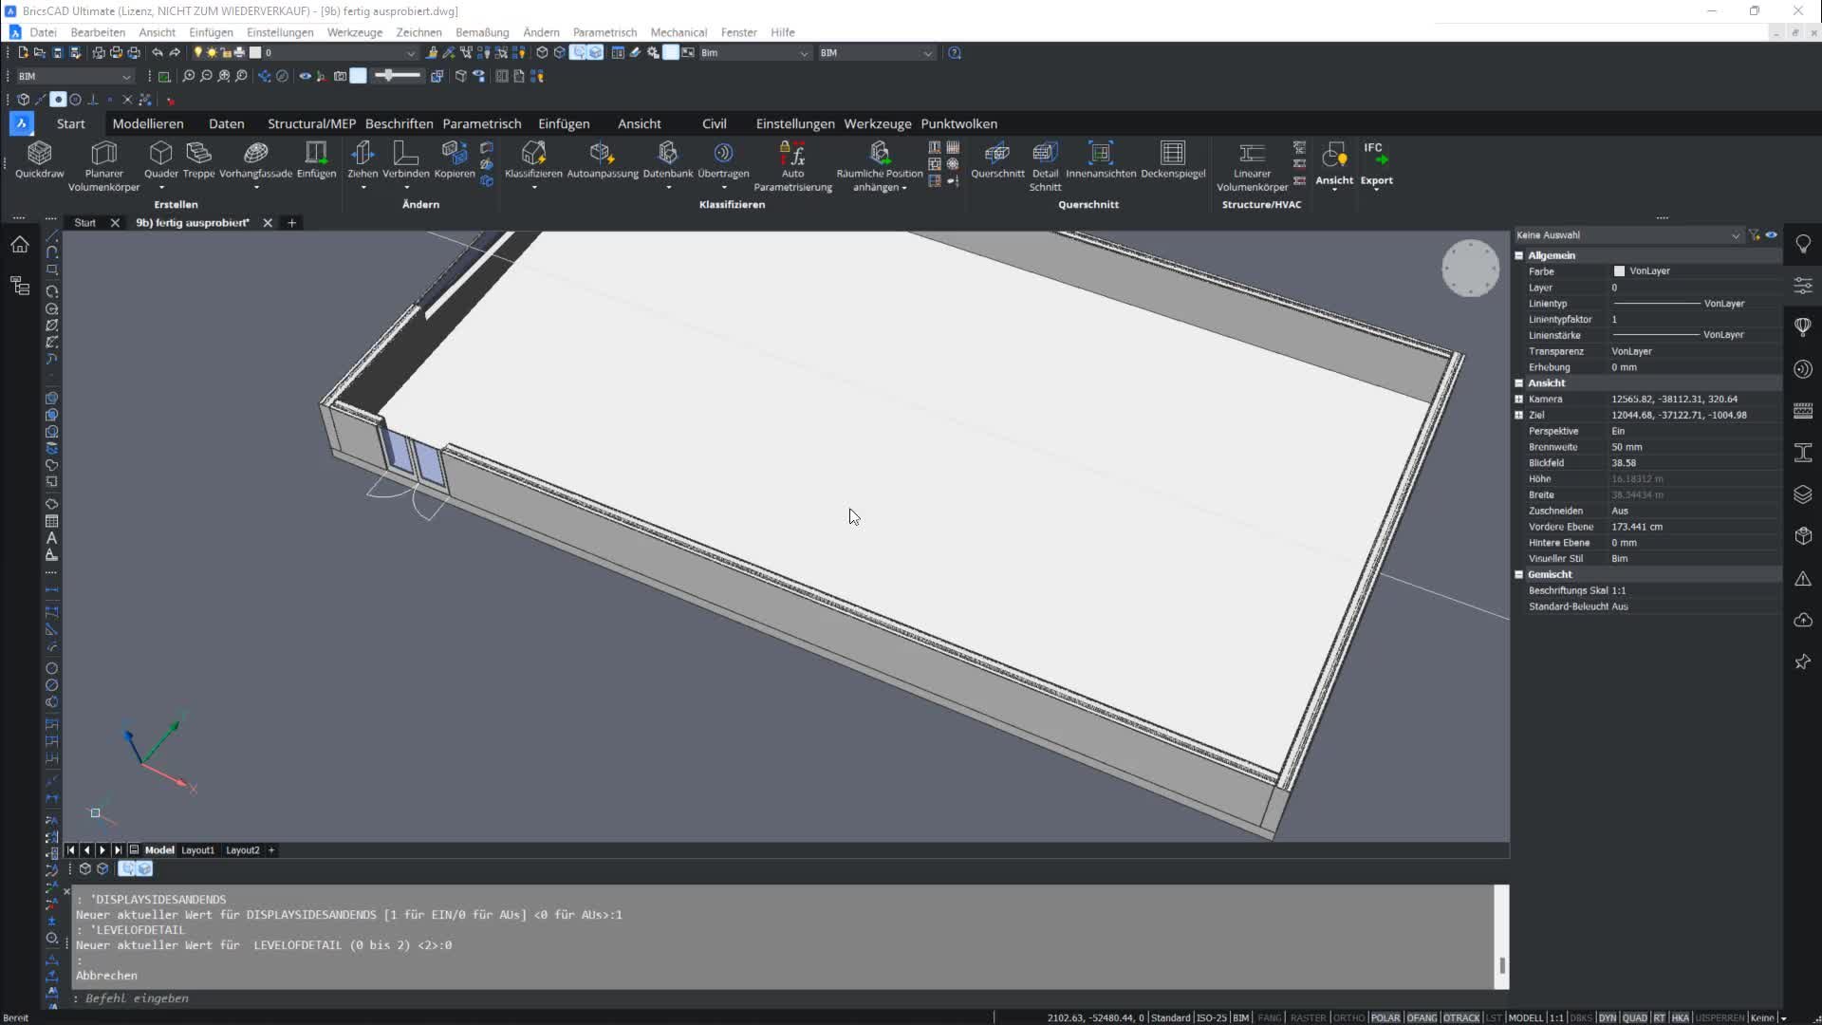Open the BIM workspace dropdown
1822x1025 pixels.
74,76
